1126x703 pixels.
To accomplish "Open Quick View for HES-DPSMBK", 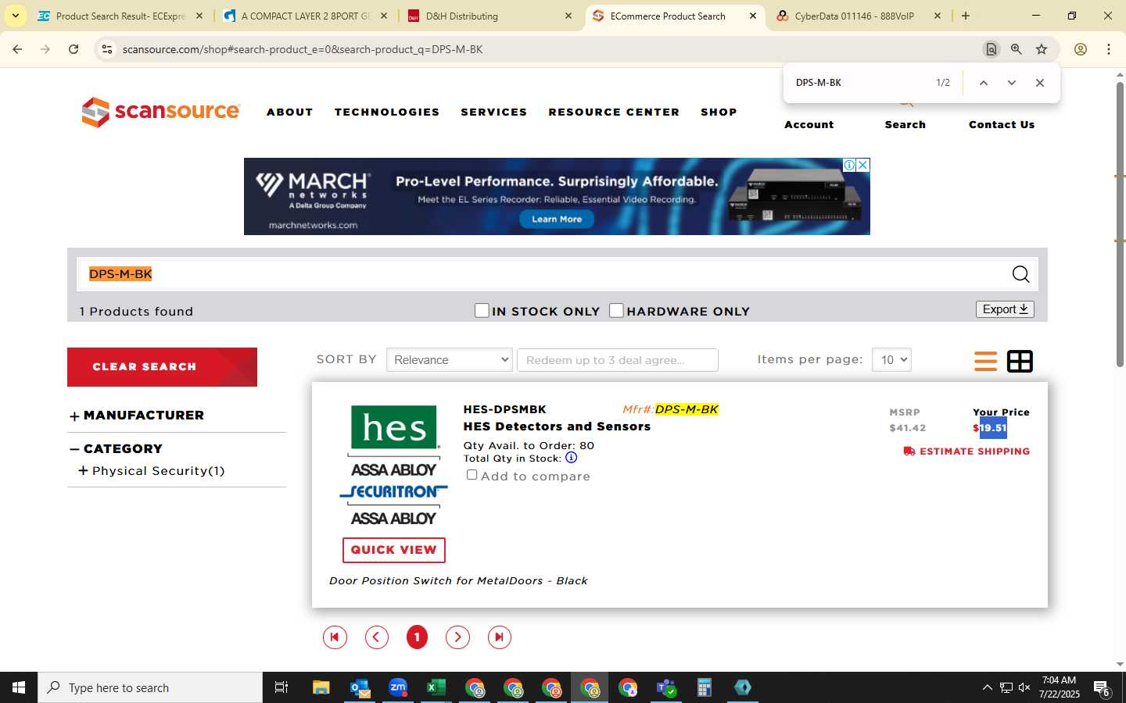I will [x=394, y=550].
